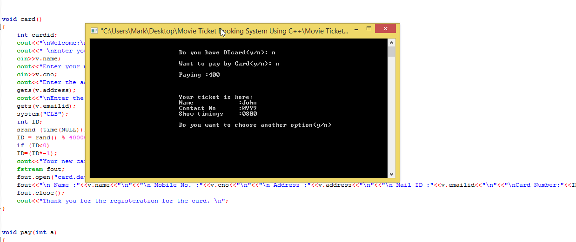Click the "Name :John" ticket line
This screenshot has width=576, height=242.
pos(218,103)
